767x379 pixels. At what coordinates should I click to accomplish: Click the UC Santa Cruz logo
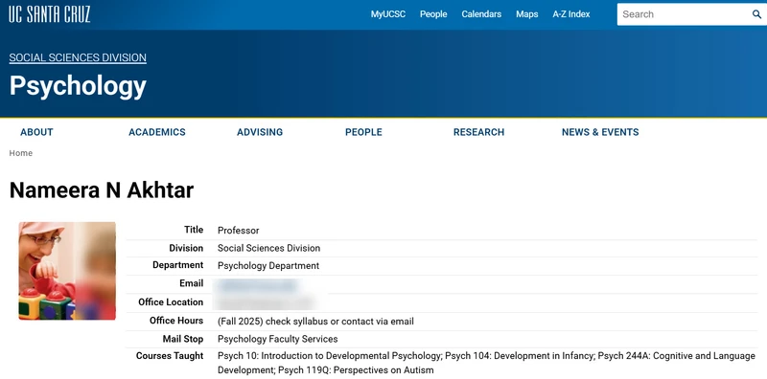(x=50, y=14)
